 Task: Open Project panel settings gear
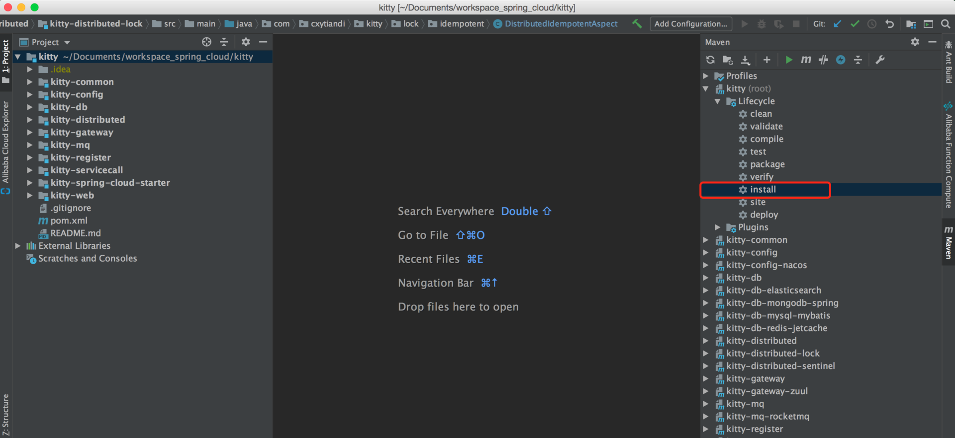point(246,42)
